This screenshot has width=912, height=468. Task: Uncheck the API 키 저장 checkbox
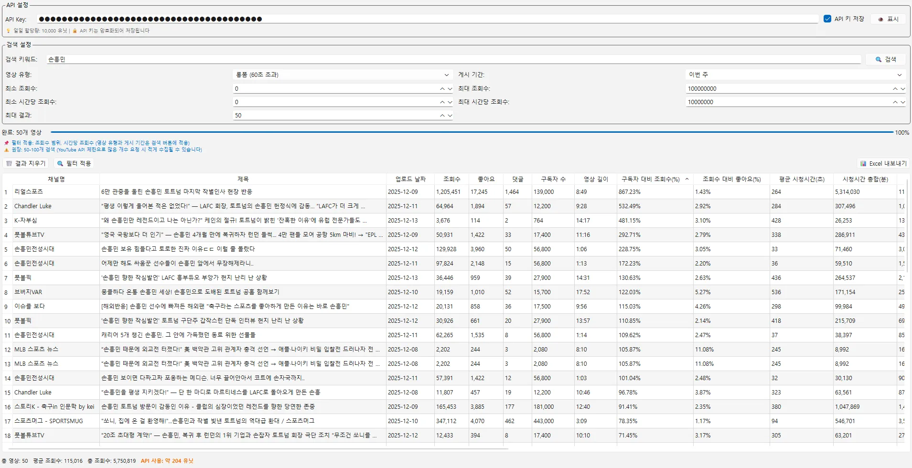(x=828, y=19)
